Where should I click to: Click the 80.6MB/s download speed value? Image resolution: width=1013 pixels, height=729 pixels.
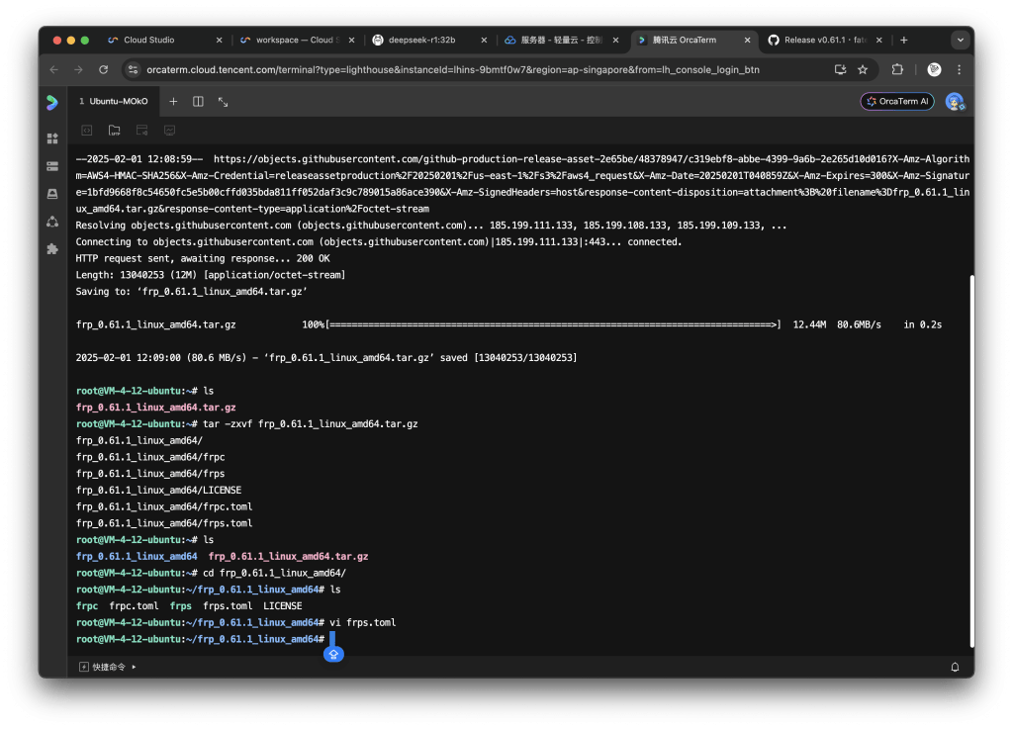click(859, 324)
